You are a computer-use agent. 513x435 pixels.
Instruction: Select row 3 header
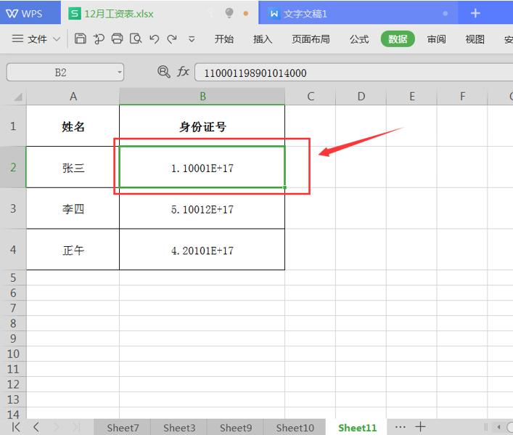pos(13,208)
